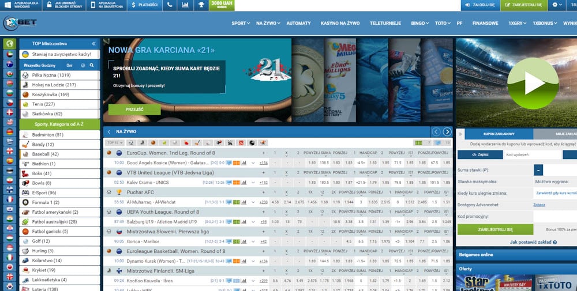
Task: Open live video for Good Angels Kosice match
Action: coord(229,162)
